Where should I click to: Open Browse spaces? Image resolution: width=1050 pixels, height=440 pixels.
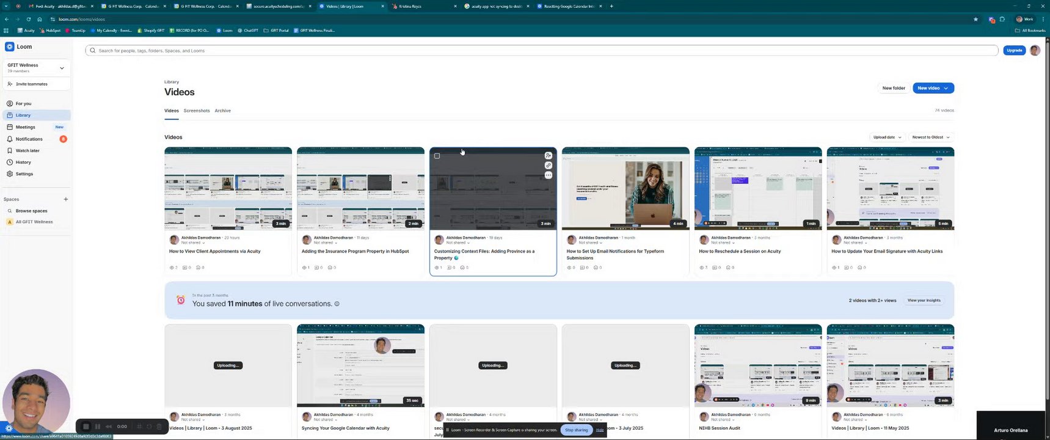31,211
